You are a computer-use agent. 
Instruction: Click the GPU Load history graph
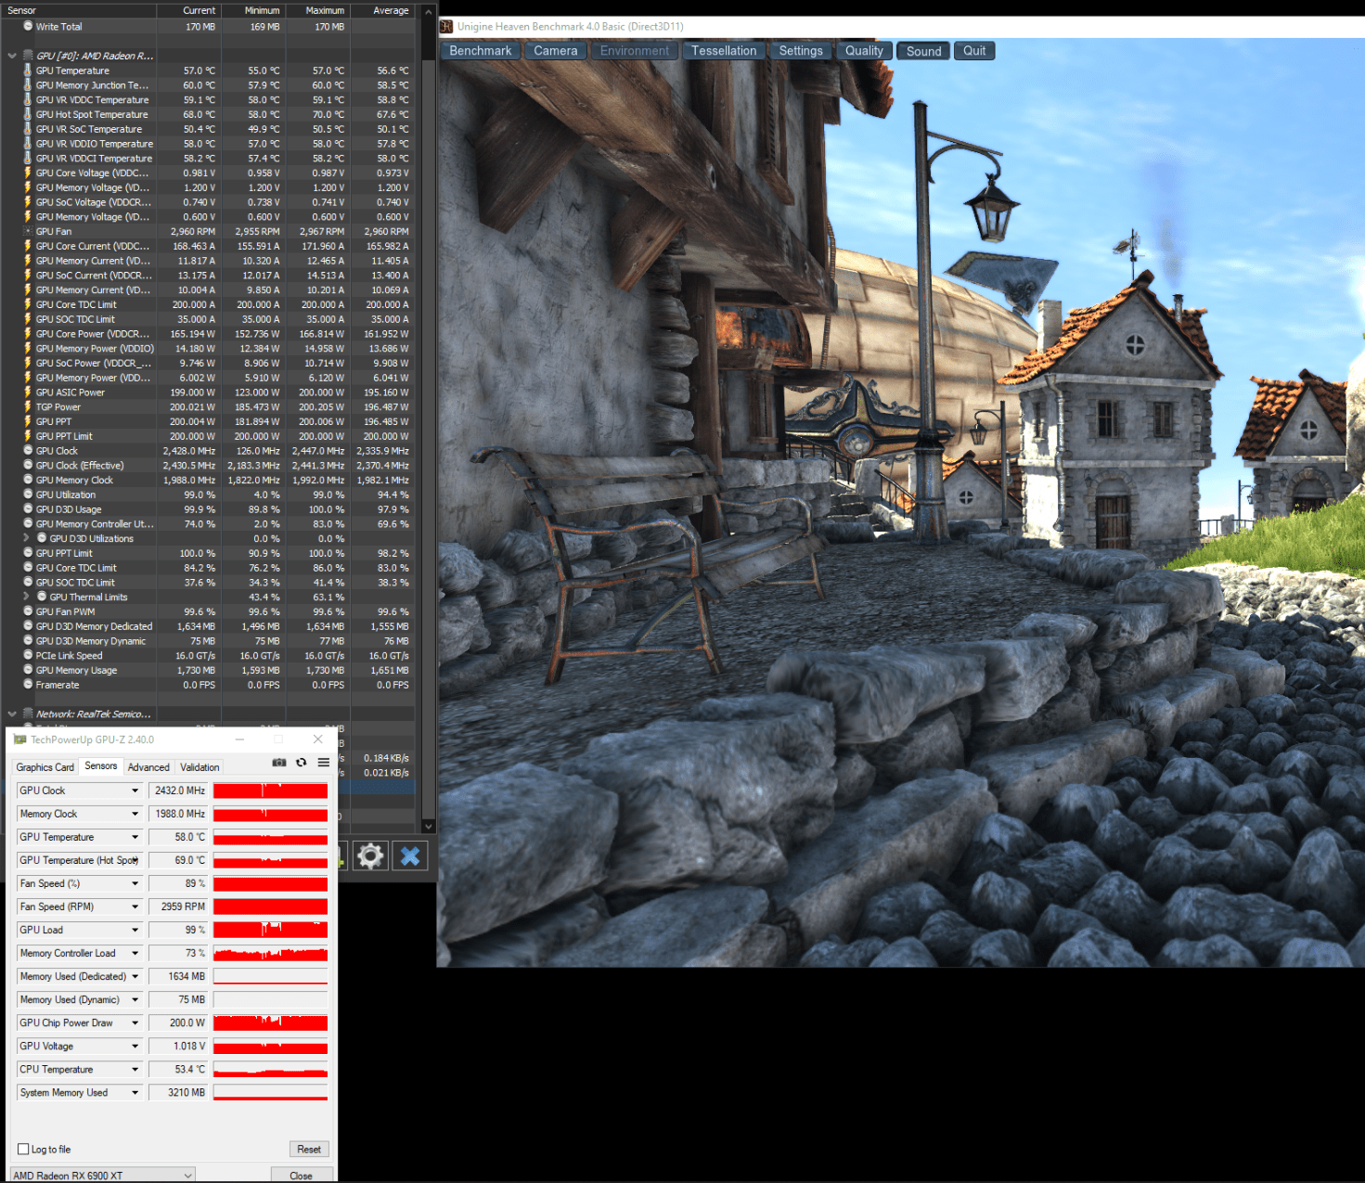(270, 930)
